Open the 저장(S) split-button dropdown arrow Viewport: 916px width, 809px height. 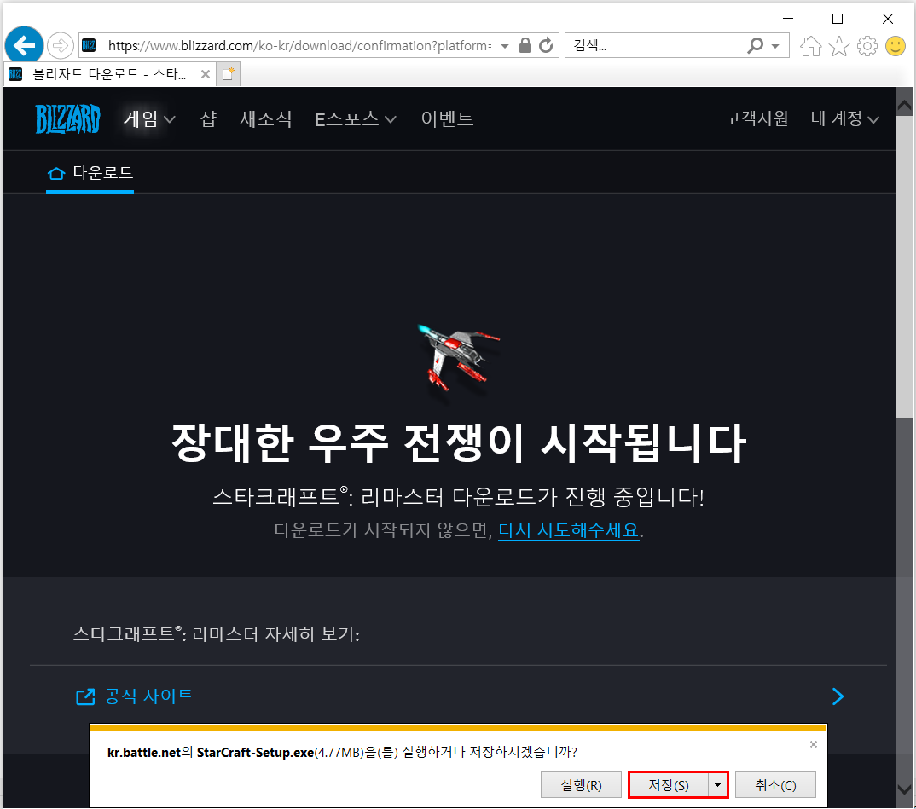point(717,785)
